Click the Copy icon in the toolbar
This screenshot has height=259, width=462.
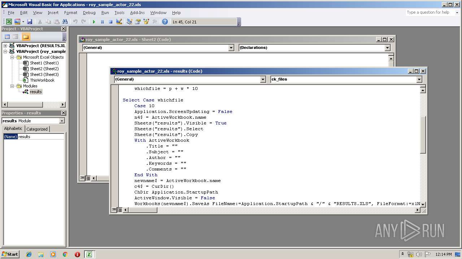tap(48, 22)
